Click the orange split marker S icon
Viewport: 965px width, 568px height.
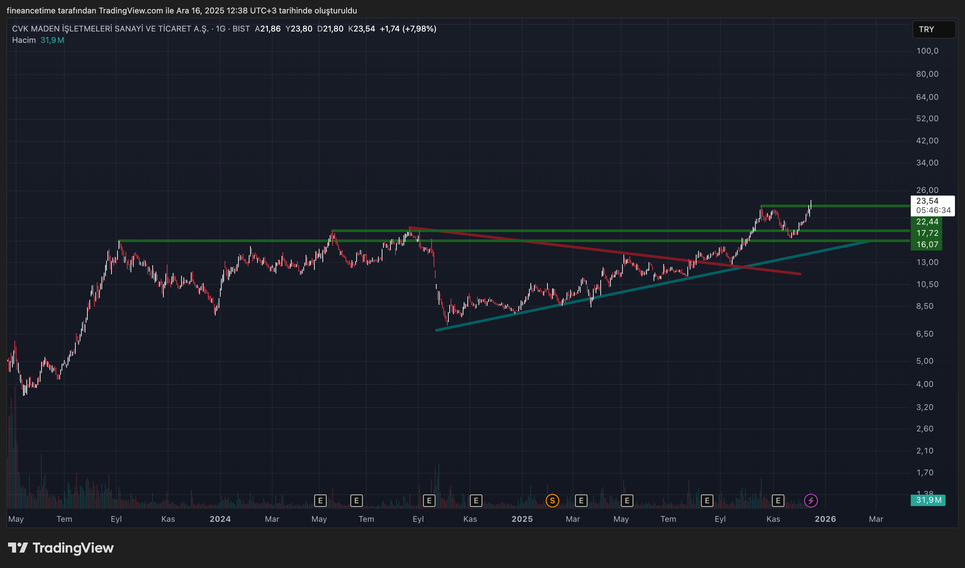tap(552, 500)
